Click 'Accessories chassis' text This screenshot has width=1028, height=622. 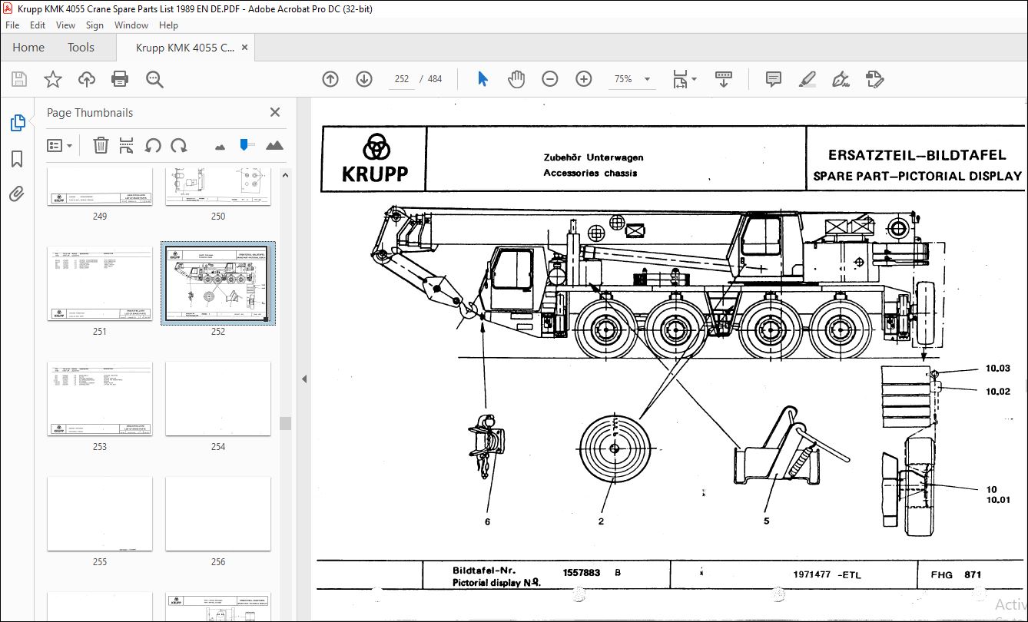pos(590,173)
